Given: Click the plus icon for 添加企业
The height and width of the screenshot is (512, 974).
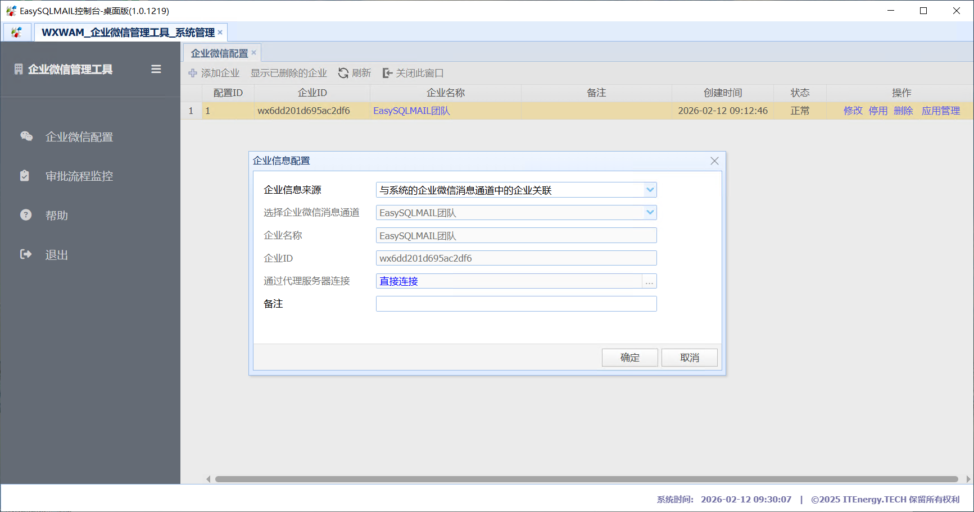Looking at the screenshot, I should (193, 73).
